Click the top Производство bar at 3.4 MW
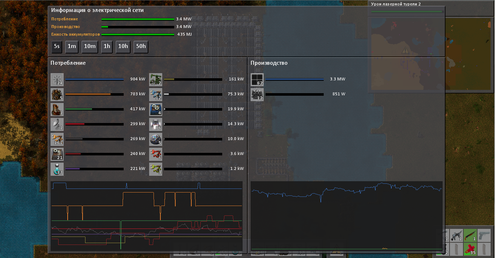495x258 pixels. click(x=138, y=27)
